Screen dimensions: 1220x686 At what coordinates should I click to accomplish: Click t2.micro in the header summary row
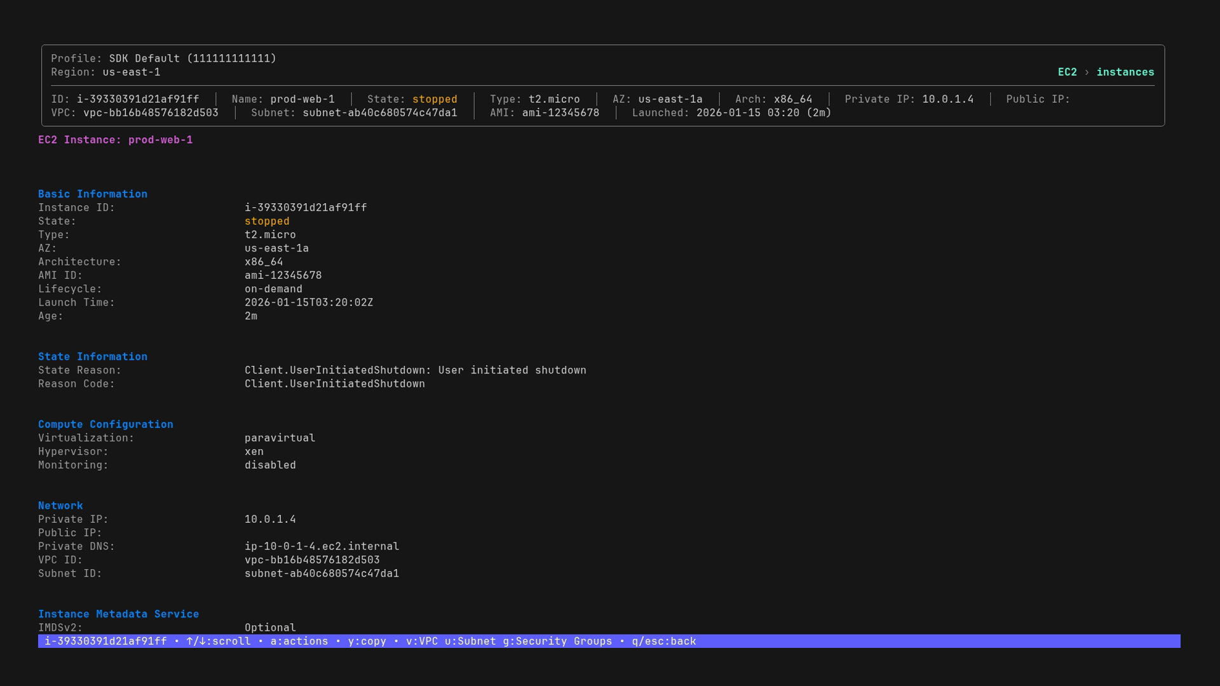click(554, 100)
